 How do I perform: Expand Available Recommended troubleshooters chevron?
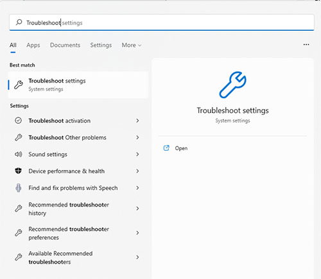click(x=137, y=257)
